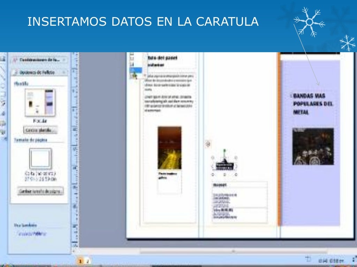Click the Cambiar plantilla button
This screenshot has width=357, height=267.
click(x=40, y=130)
